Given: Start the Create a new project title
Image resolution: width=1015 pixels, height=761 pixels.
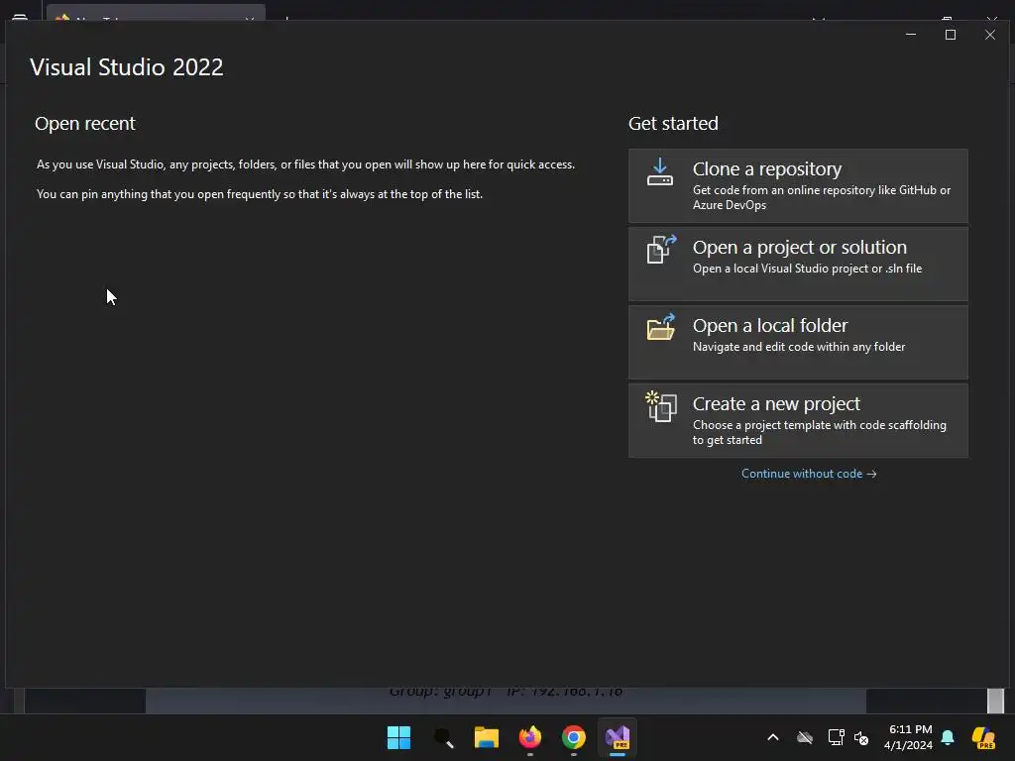Looking at the screenshot, I should (x=776, y=404).
